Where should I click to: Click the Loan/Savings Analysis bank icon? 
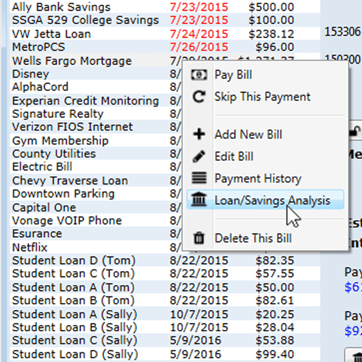(x=199, y=200)
